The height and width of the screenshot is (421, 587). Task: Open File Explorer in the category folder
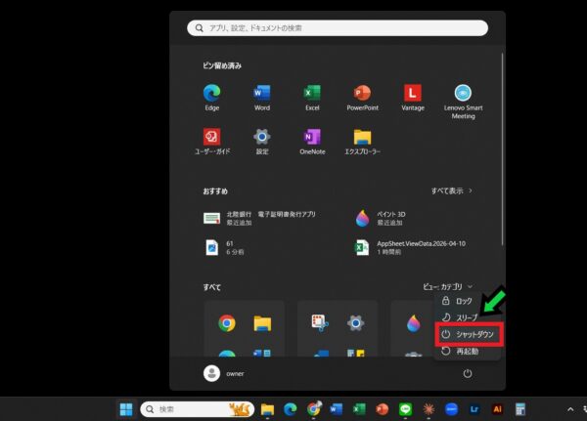point(262,323)
